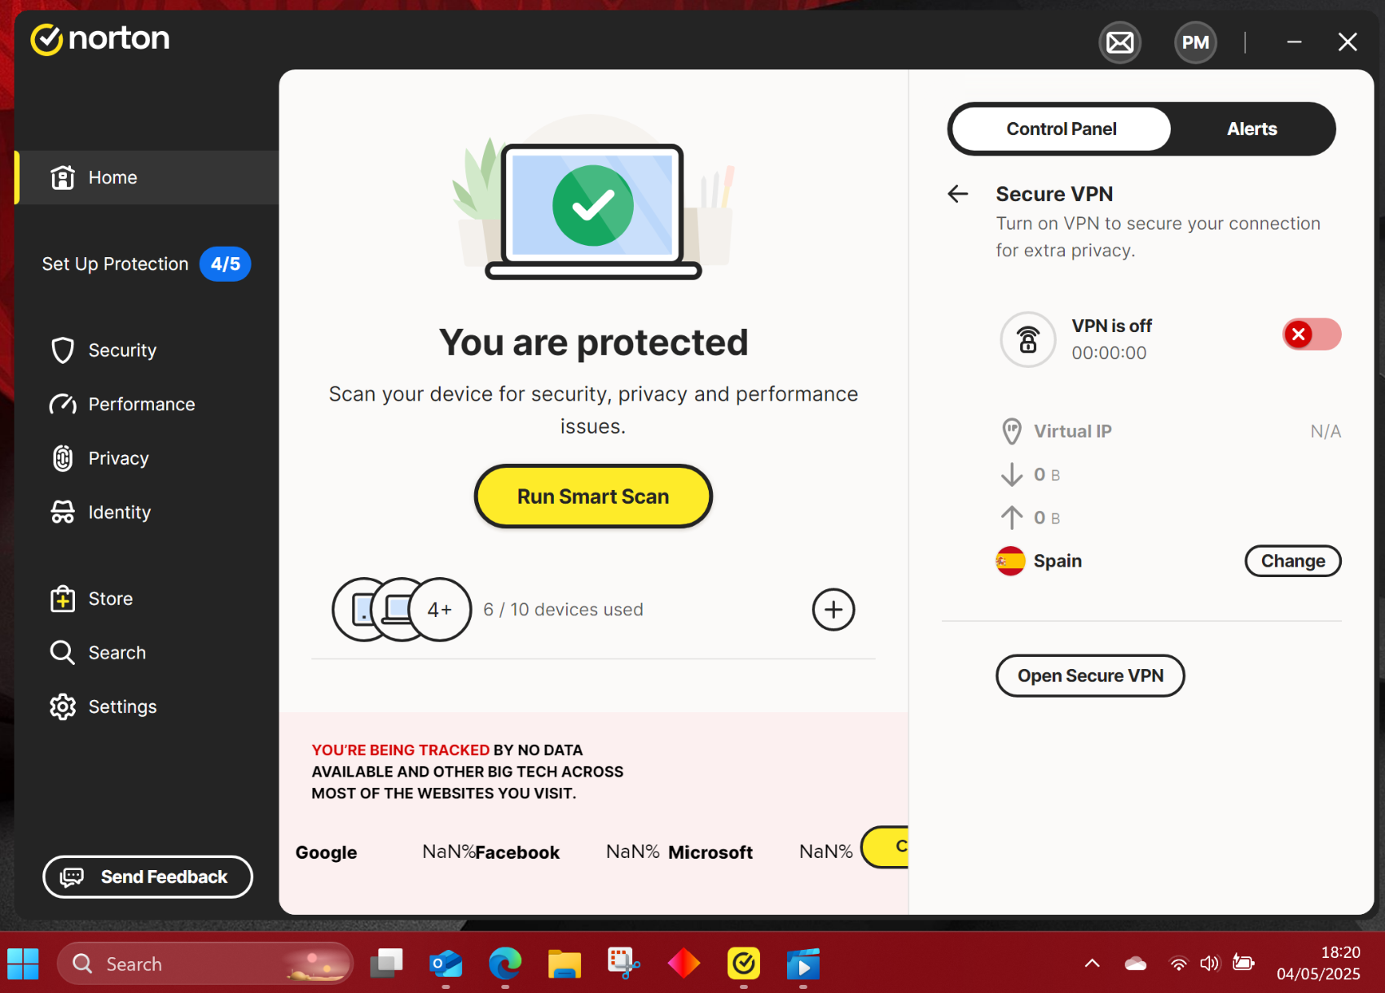The image size is (1385, 993).
Task: Open Wi-Fi network tray icon
Action: (x=1178, y=964)
